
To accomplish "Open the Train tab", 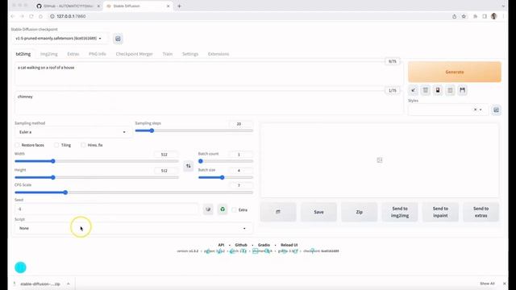I will pyautogui.click(x=168, y=54).
